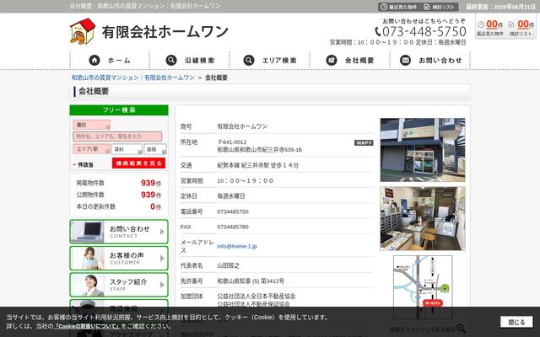The width and height of the screenshot is (540, 337).
Task: Click 公益社団法人全日本不動産協会 text
Action: click(x=256, y=296)
